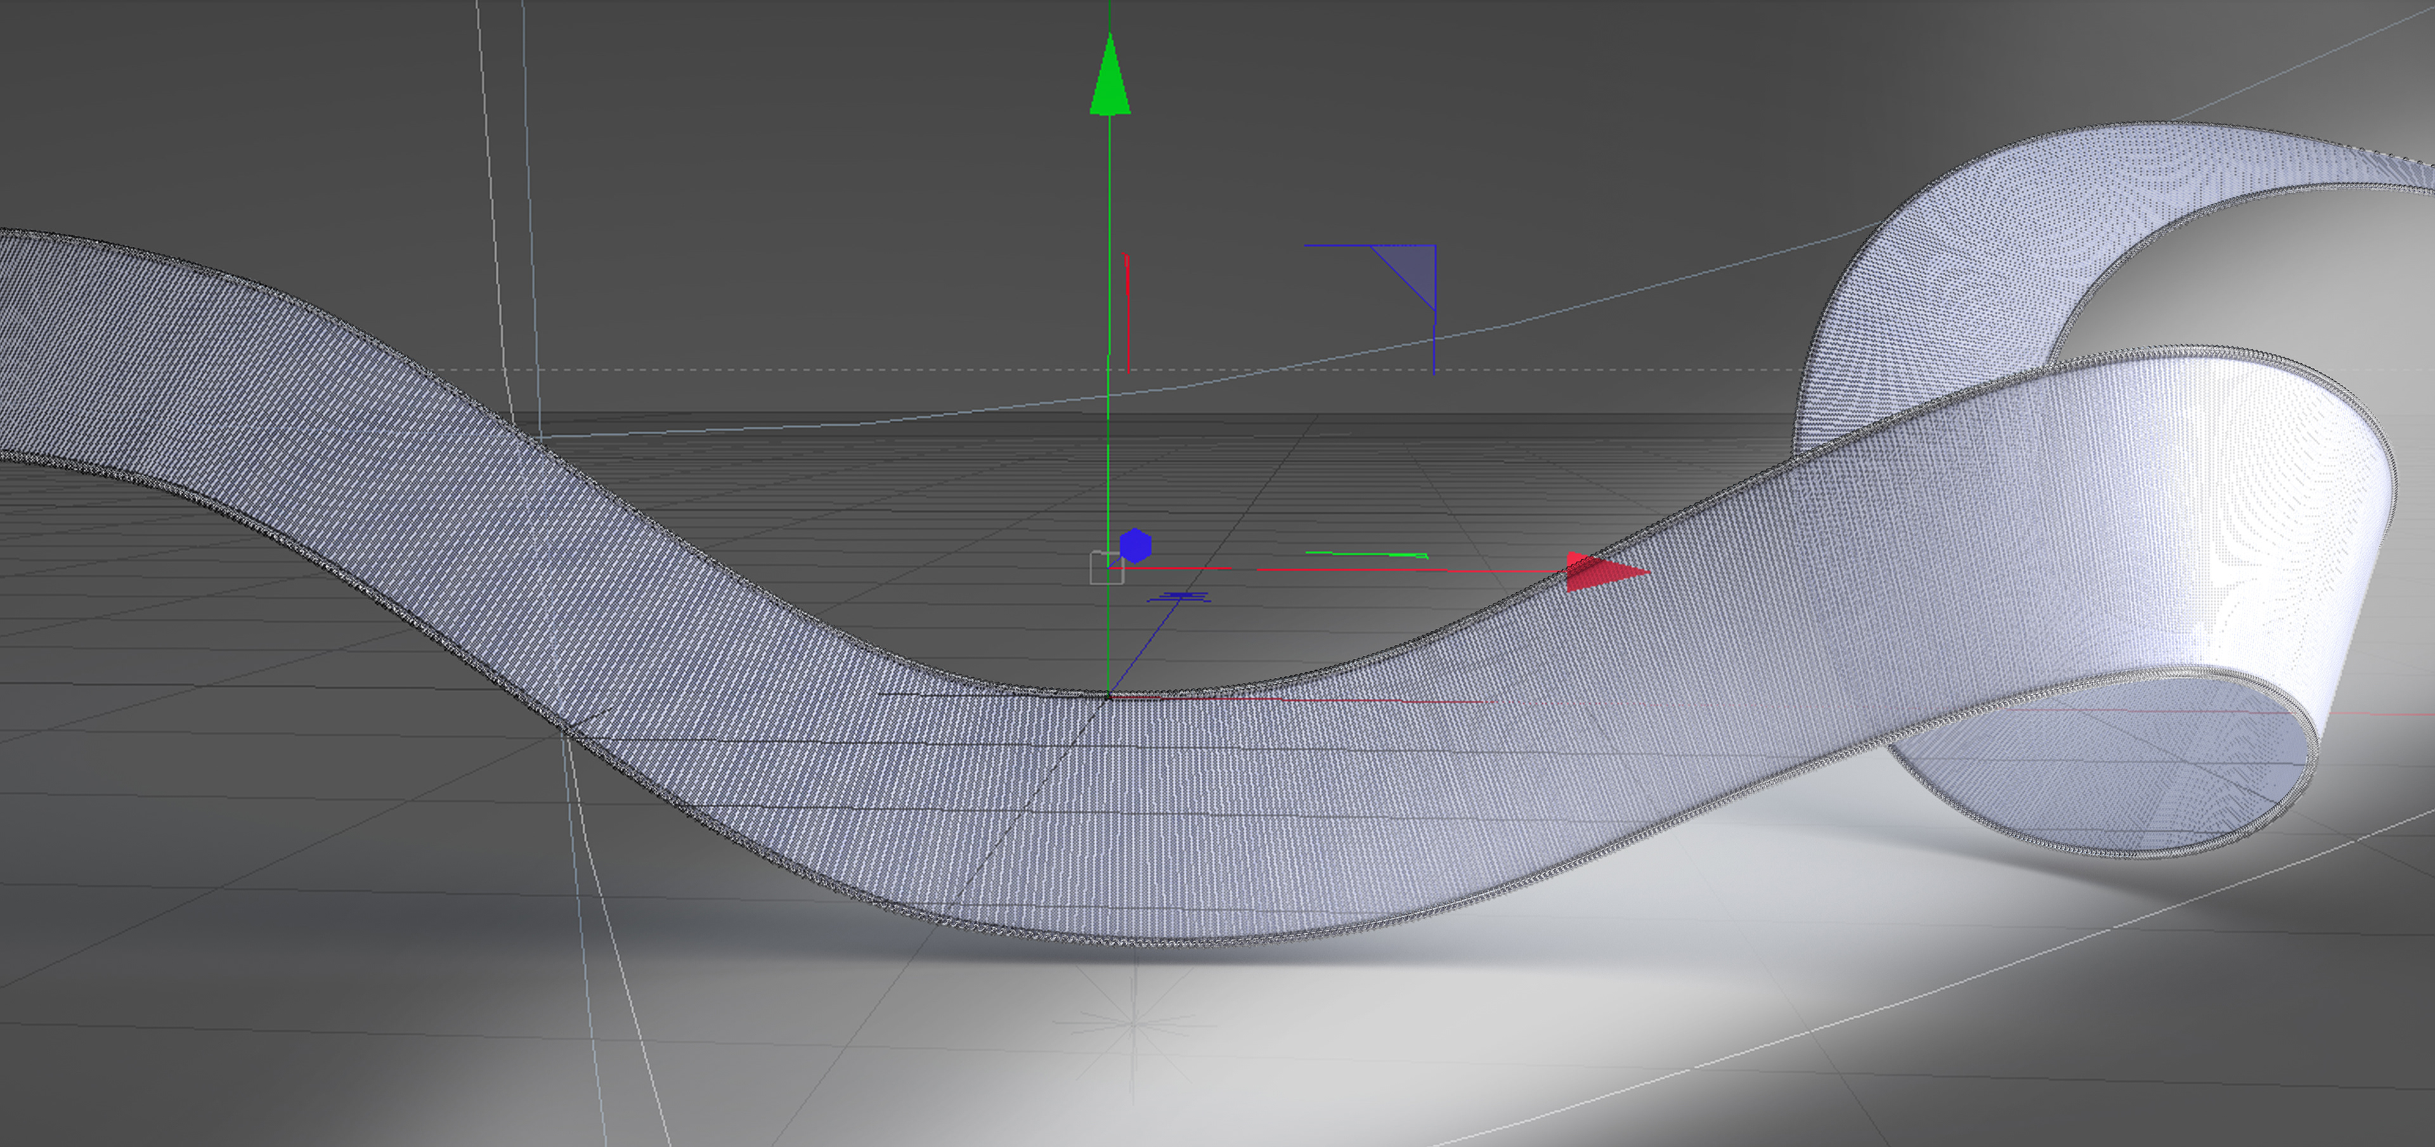Viewport: 2435px width, 1147px height.
Task: Click the small white square at the gizmo center
Action: [1107, 568]
